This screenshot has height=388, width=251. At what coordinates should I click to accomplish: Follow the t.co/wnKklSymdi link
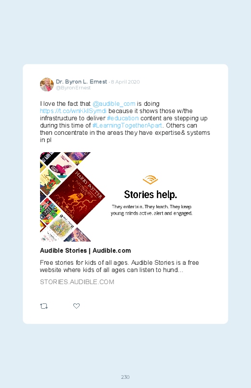pyautogui.click(x=73, y=111)
